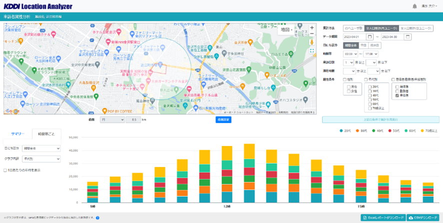This screenshot has height=223, width=443.
Task: Select the Street View pegman icon
Action: pyautogui.click(x=312, y=42)
